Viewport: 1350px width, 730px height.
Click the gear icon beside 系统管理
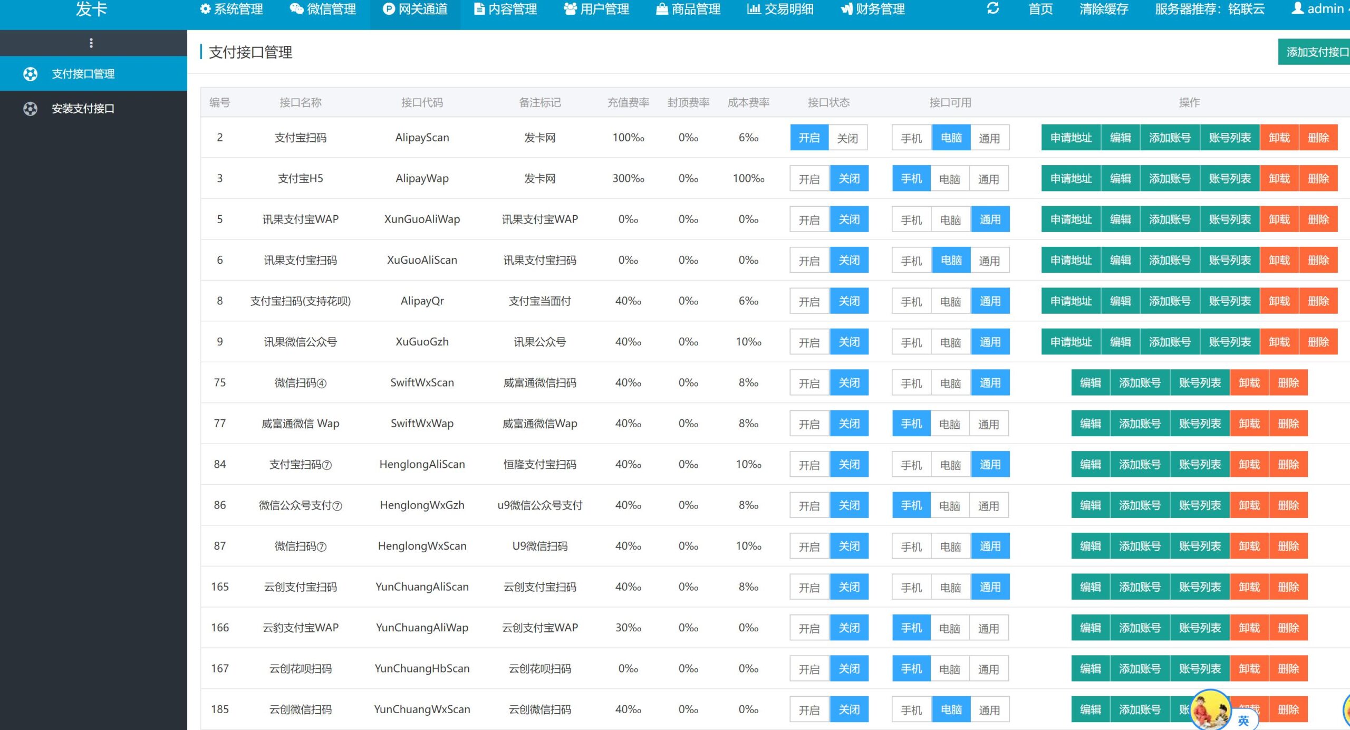tap(205, 9)
